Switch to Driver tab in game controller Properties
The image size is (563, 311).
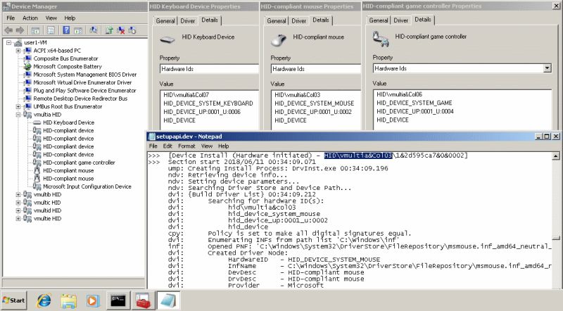[x=400, y=20]
